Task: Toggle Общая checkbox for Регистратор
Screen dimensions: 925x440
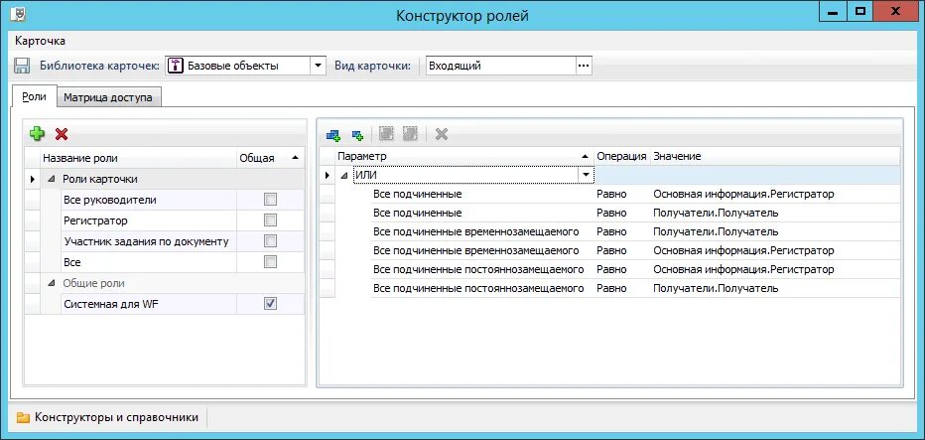Action: (x=270, y=220)
